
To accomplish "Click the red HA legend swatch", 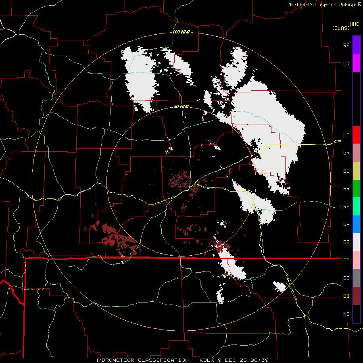I will [356, 135].
